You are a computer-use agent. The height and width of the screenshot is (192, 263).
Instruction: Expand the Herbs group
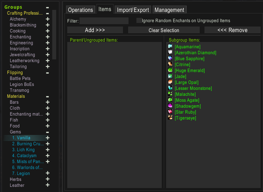pyautogui.click(x=47, y=179)
